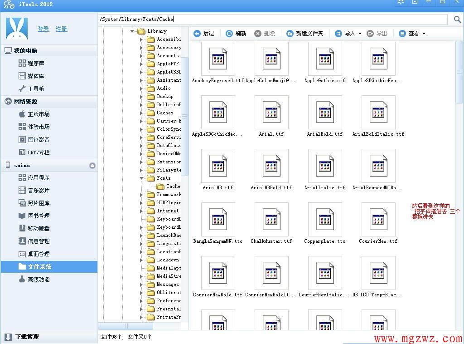Select the Lockdown folder in tree
Screen dimensions: 464x344
click(163, 260)
